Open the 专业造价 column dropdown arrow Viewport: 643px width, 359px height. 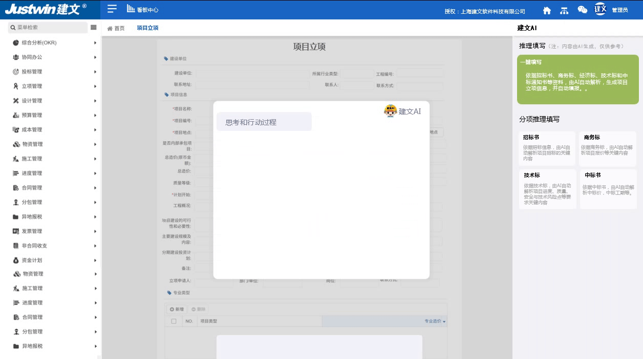coord(444,322)
